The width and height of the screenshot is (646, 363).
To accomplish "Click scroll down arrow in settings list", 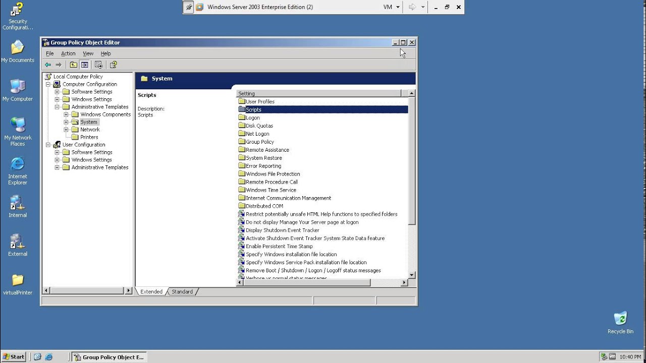I will coord(412,275).
